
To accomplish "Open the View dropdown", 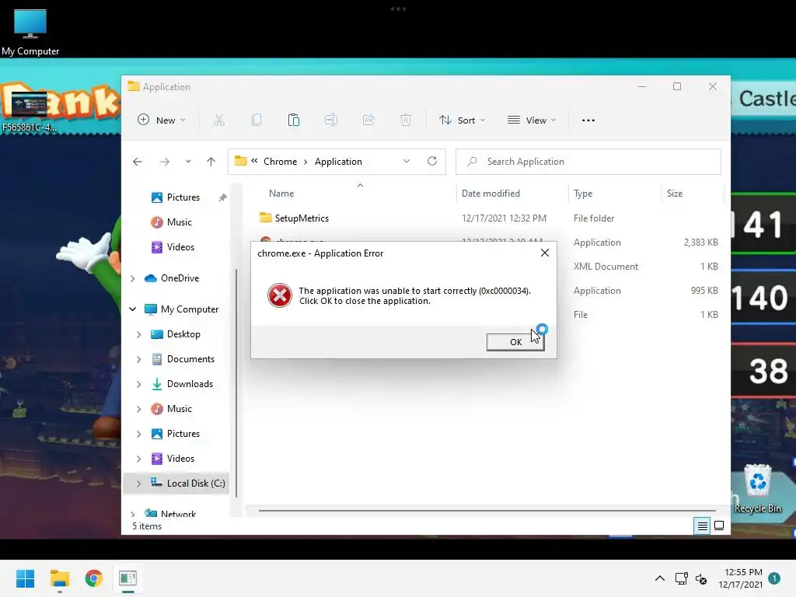I will [x=532, y=120].
